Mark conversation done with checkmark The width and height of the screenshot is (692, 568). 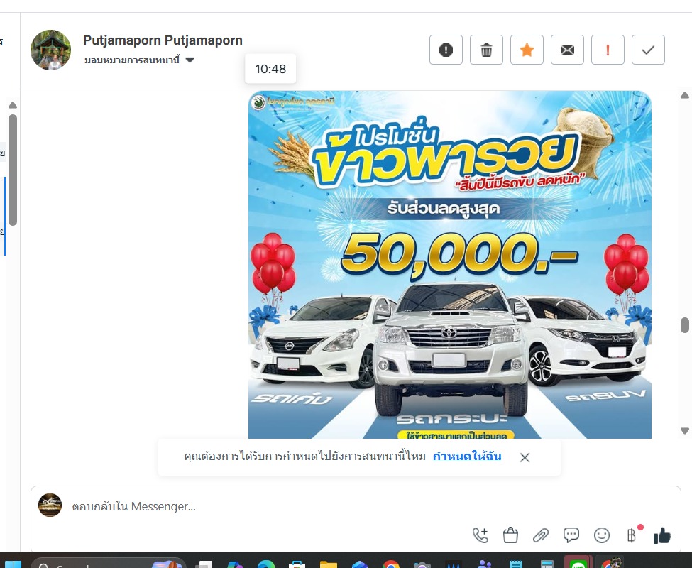point(648,50)
